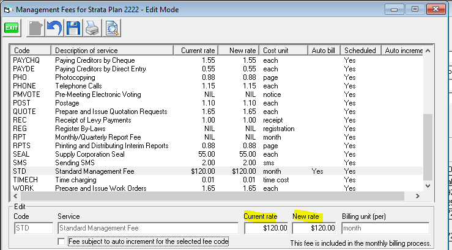Select the TIMECH Time charging row

(x=217, y=180)
